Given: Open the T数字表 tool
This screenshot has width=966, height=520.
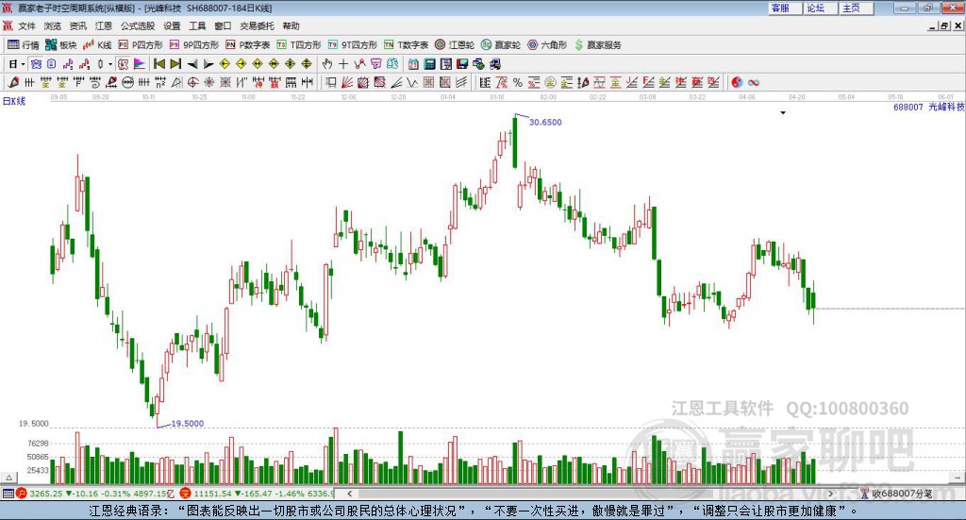Looking at the screenshot, I should coord(406,45).
